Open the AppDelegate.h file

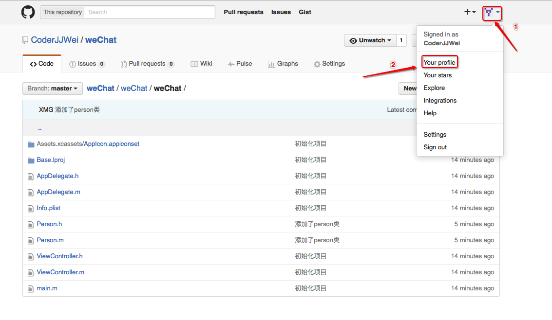point(58,176)
